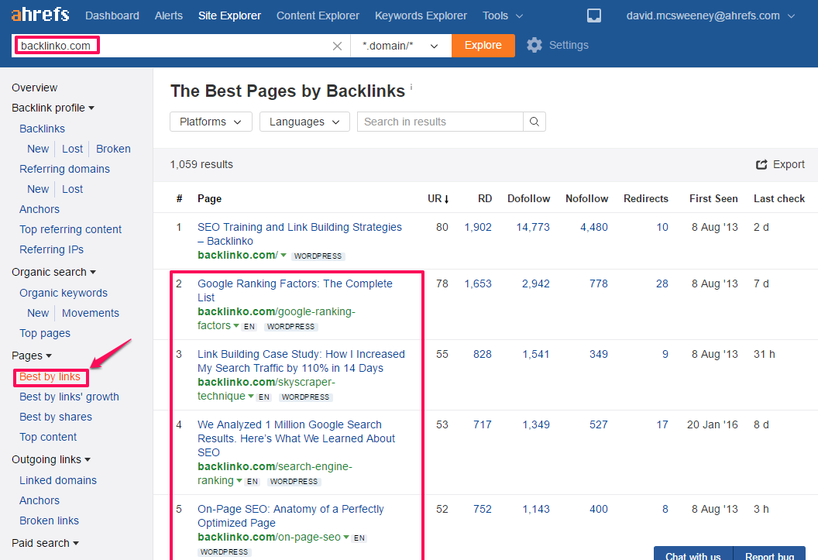Click Dofollow value 14,773
Image resolution: width=818 pixels, height=560 pixels.
533,228
